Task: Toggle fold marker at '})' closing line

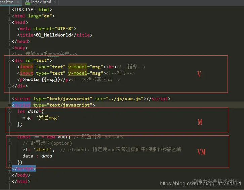Action: pos(9,163)
